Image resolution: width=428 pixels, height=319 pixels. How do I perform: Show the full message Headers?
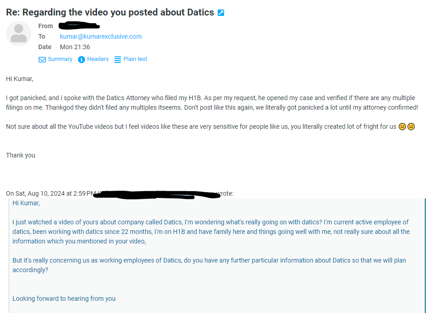(x=98, y=59)
